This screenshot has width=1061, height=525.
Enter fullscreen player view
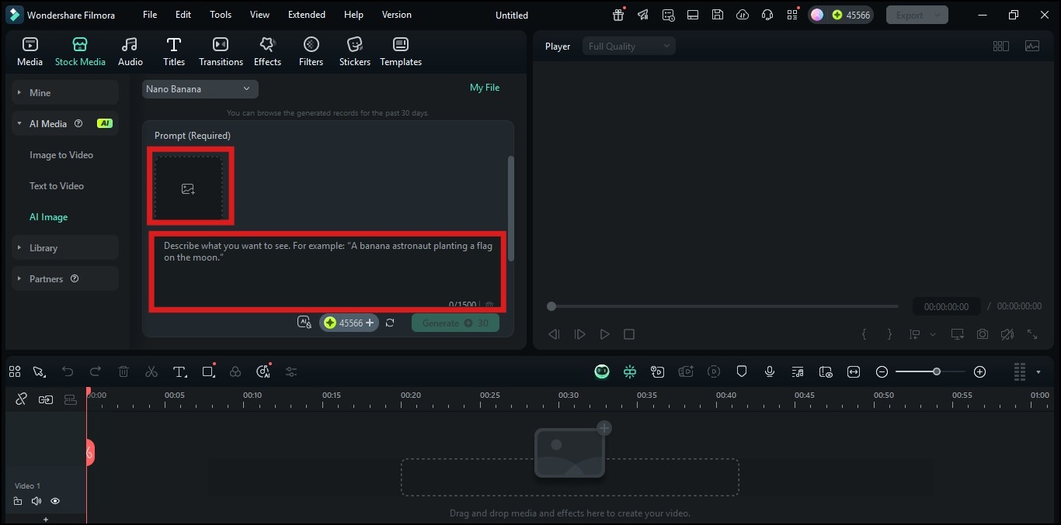(x=1032, y=334)
